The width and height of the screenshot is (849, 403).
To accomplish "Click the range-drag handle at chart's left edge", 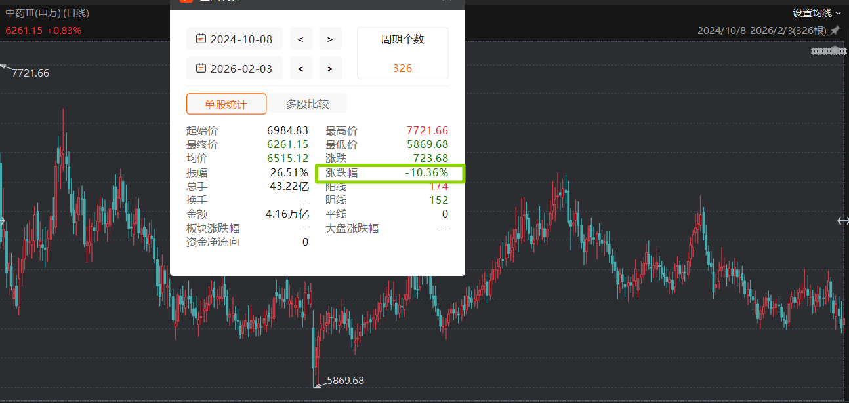I will click(x=2, y=221).
